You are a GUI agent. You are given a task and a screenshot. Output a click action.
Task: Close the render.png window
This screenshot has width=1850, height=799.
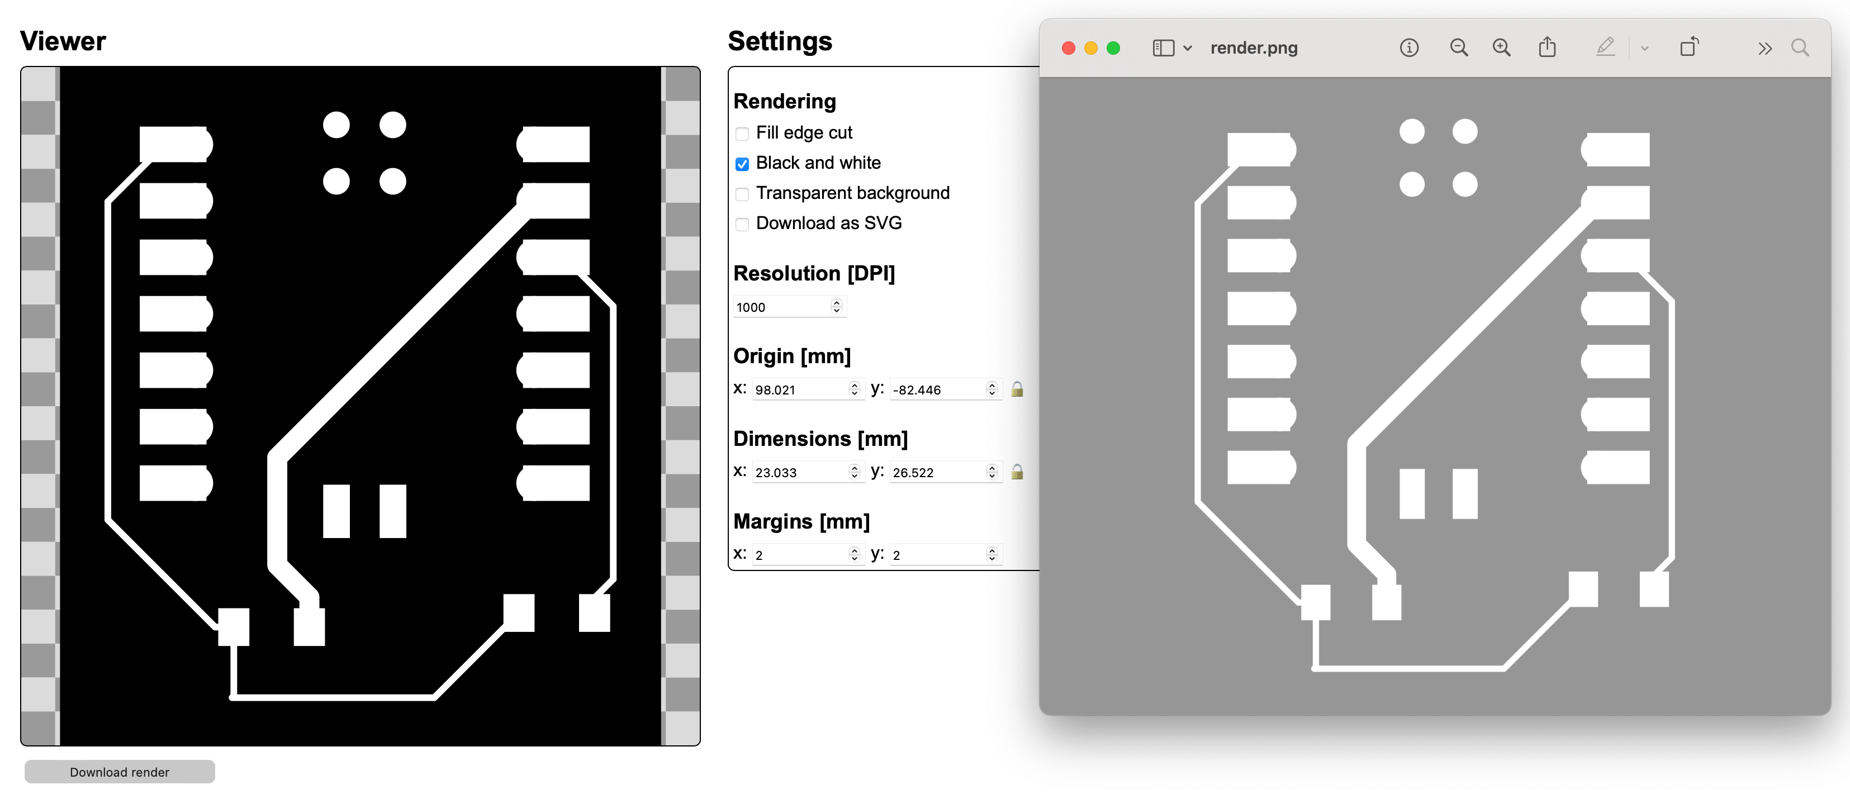click(1068, 48)
